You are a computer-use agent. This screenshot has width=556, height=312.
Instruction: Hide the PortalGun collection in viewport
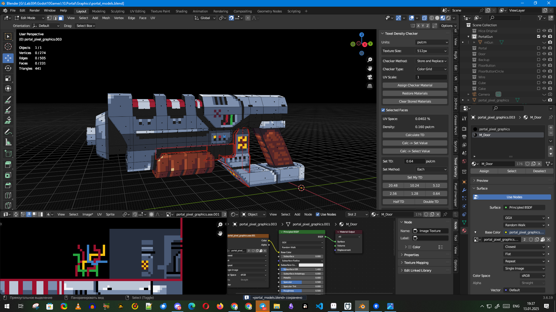pyautogui.click(x=544, y=37)
